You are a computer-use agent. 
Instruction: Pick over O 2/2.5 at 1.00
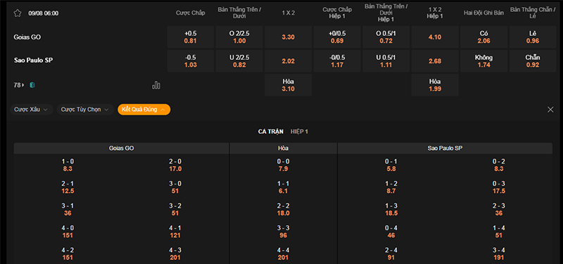coord(239,37)
